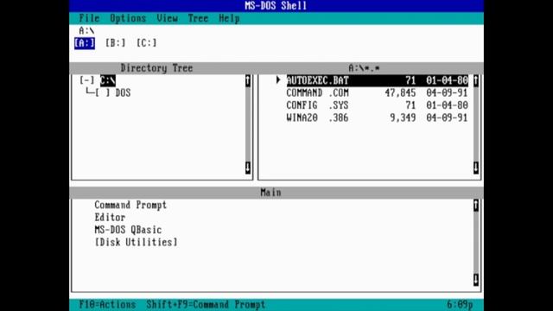
Task: Launch Command Prompt from Main
Action: tap(130, 205)
